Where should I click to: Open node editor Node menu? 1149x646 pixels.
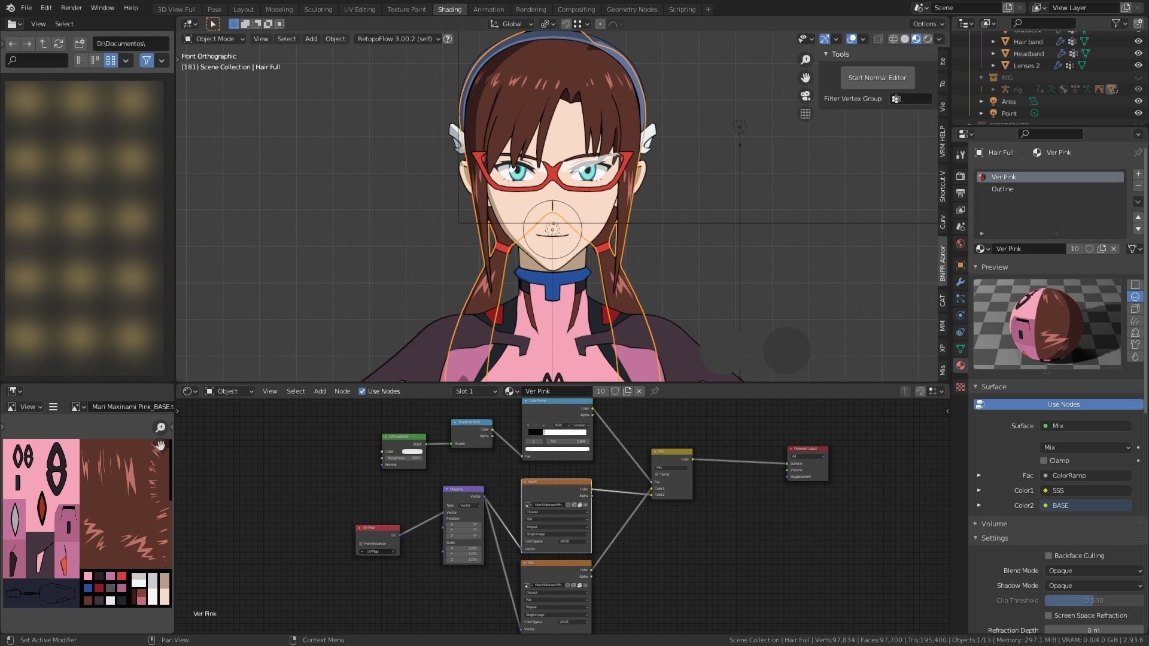(342, 391)
